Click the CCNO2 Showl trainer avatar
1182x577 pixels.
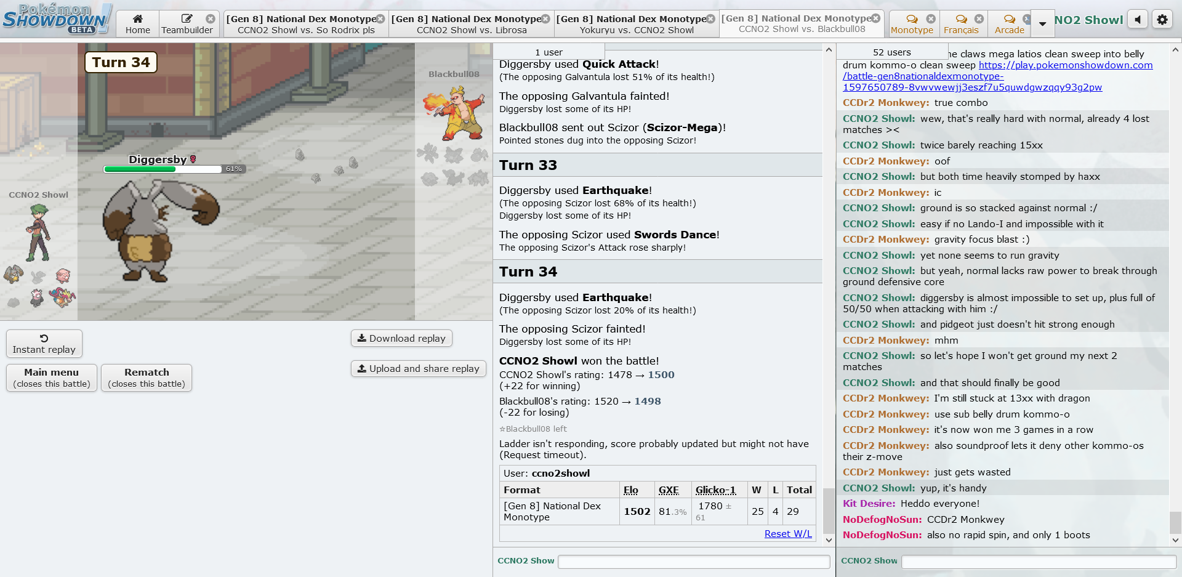coord(38,232)
